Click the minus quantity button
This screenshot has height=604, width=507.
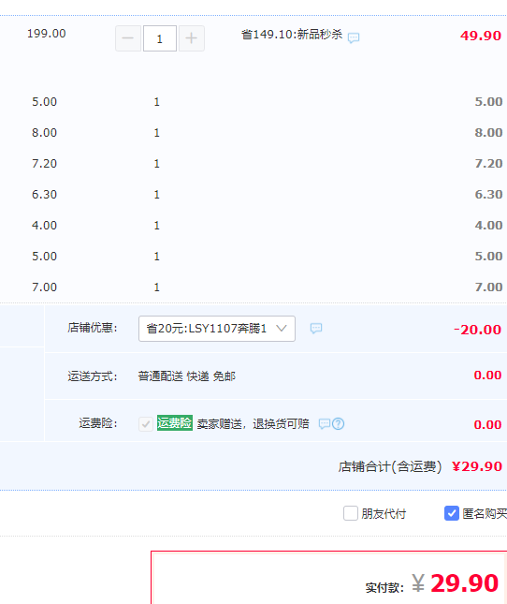point(128,38)
